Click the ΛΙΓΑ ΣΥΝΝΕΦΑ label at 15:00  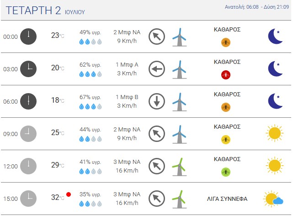pyautogui.click(x=227, y=199)
